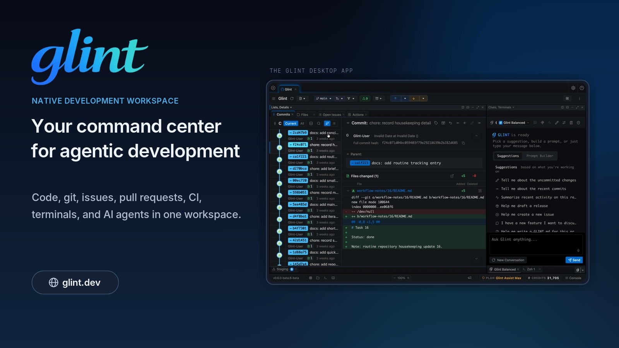Collapse workflow-notes/16/README.md diff

[x=348, y=191]
